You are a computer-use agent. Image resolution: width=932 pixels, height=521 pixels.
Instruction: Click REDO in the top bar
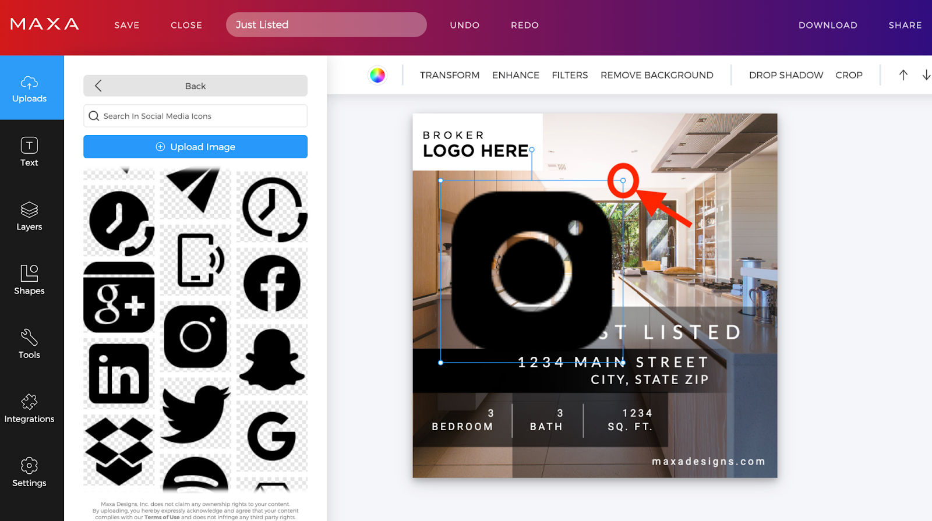[525, 25]
